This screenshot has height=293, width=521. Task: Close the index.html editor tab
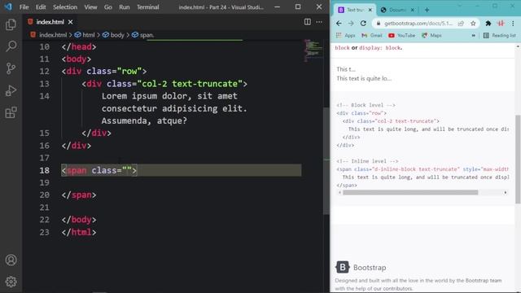coord(71,22)
